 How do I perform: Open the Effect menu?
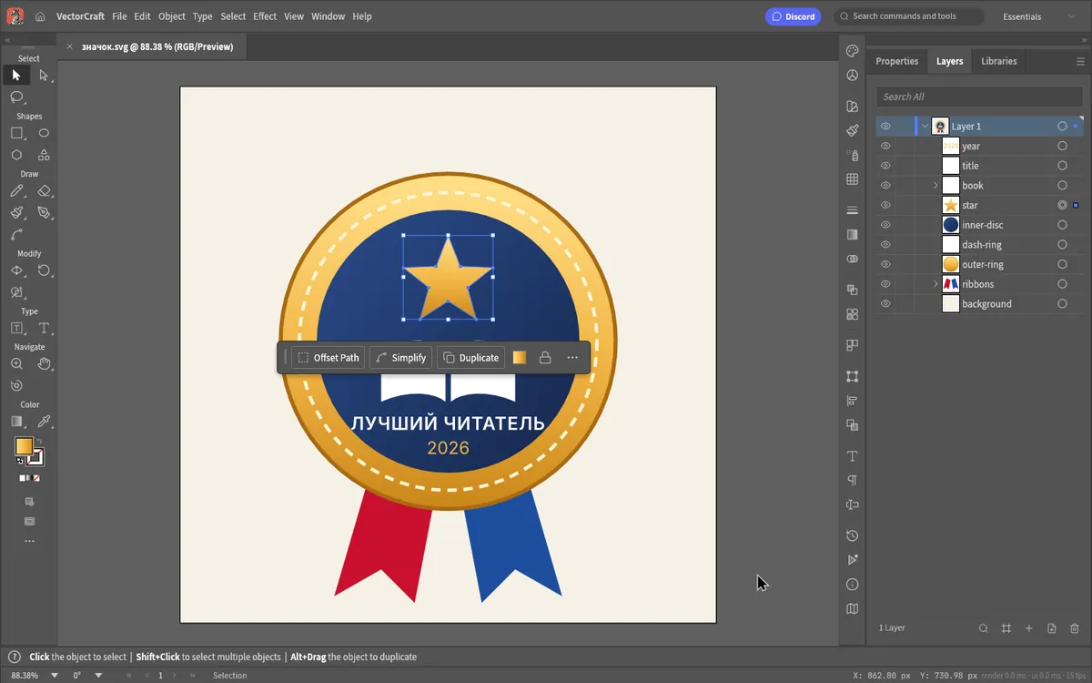pos(265,16)
